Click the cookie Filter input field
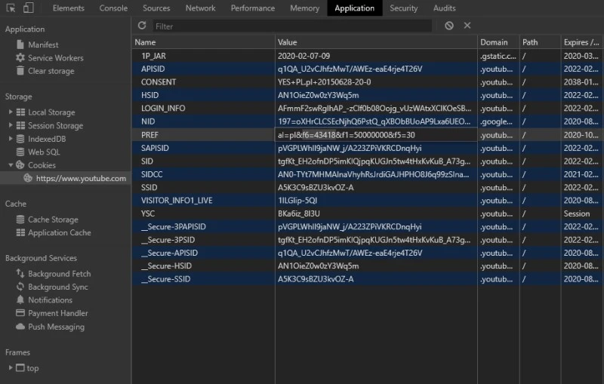This screenshot has width=604, height=384. click(x=292, y=26)
